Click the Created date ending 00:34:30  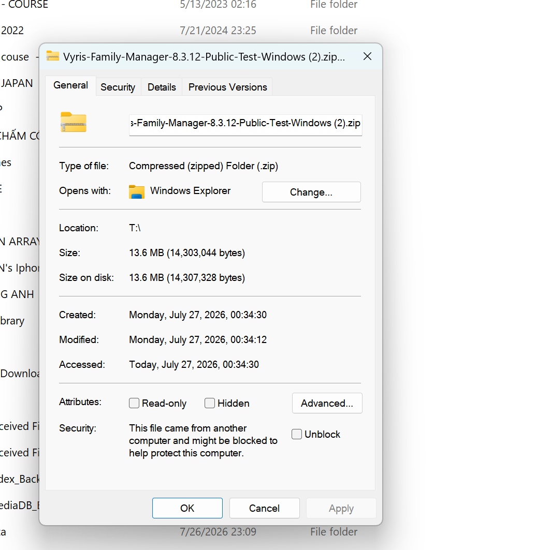[x=198, y=315]
